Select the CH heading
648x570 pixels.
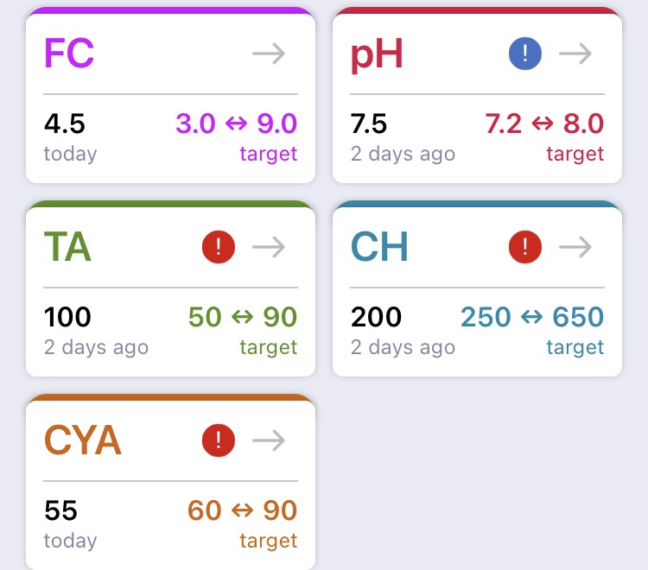point(379,247)
